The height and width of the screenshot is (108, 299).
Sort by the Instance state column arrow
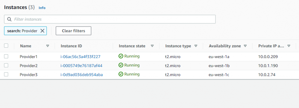(x=152, y=46)
